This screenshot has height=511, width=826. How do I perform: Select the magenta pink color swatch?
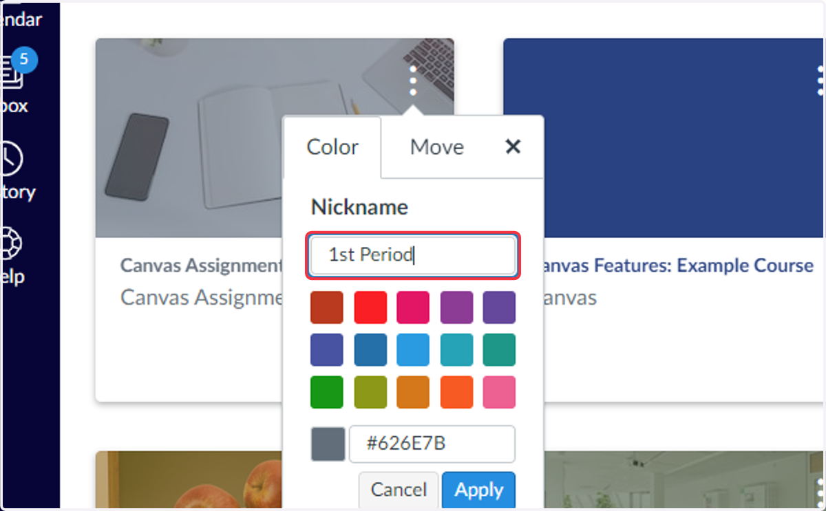[413, 307]
